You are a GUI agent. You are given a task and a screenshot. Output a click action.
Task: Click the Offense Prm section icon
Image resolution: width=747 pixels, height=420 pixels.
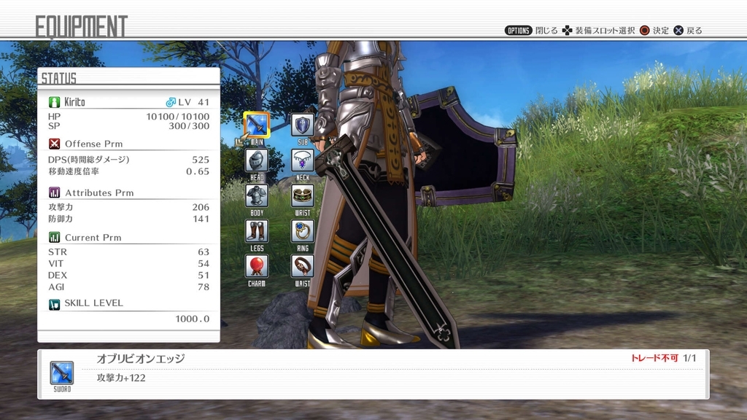(54, 144)
